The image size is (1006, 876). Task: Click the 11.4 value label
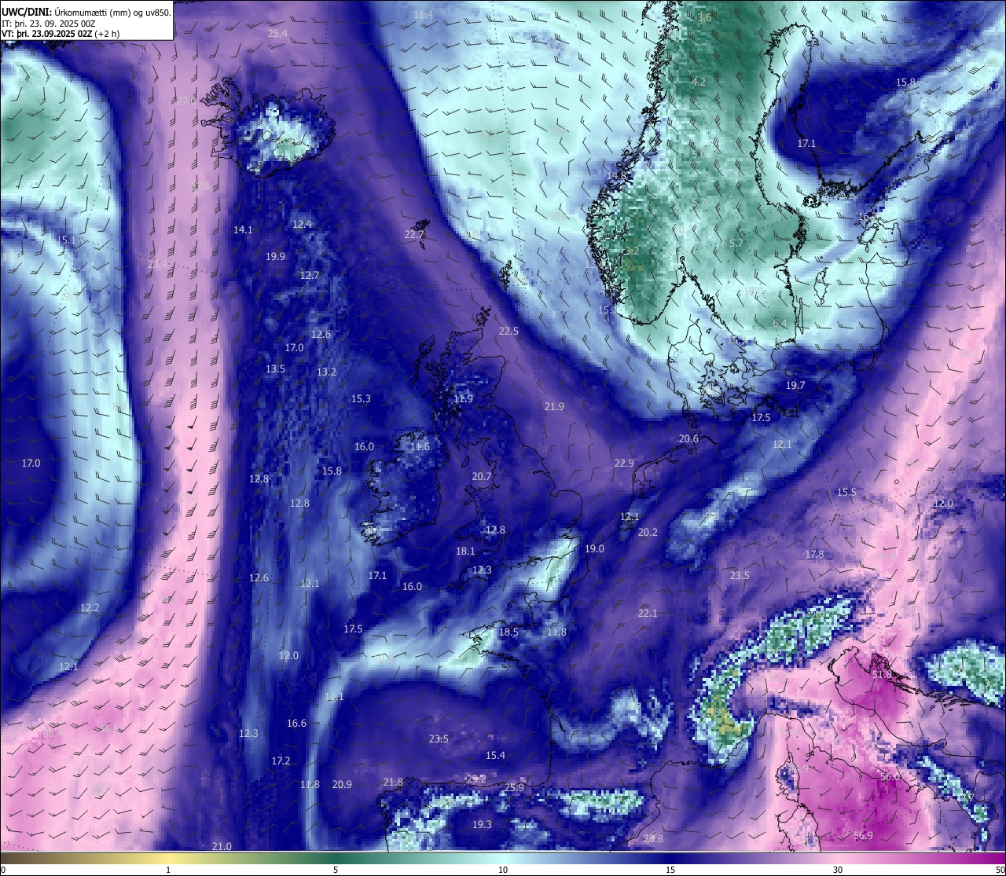[x=423, y=15]
